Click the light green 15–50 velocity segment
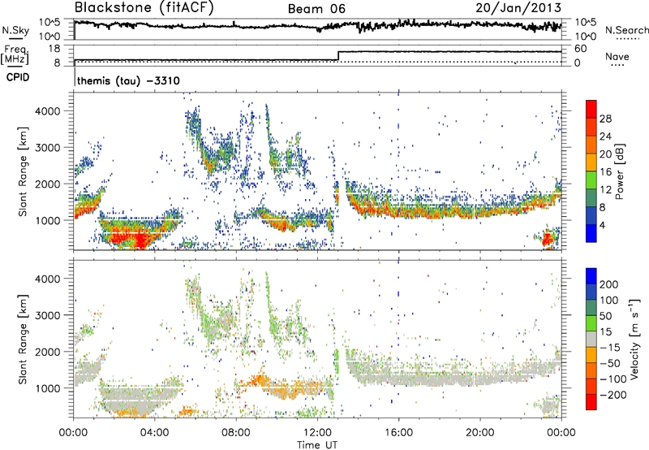This screenshot has width=649, height=450. [x=591, y=323]
